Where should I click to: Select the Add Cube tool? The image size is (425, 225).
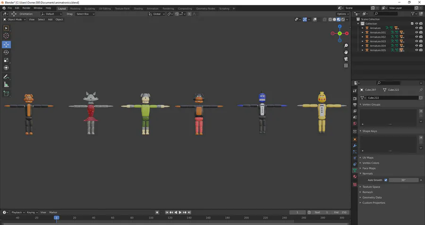(6, 94)
